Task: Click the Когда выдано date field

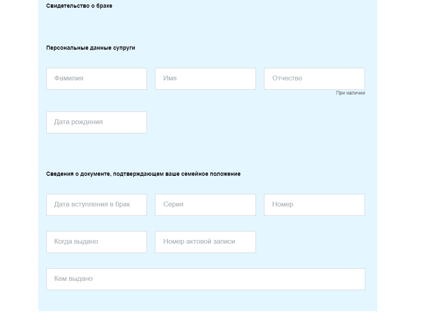Action: click(x=96, y=242)
